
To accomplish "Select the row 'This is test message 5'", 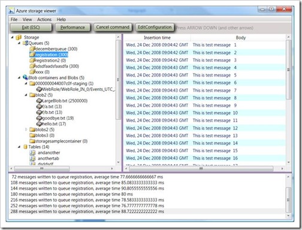I will (x=205, y=75).
